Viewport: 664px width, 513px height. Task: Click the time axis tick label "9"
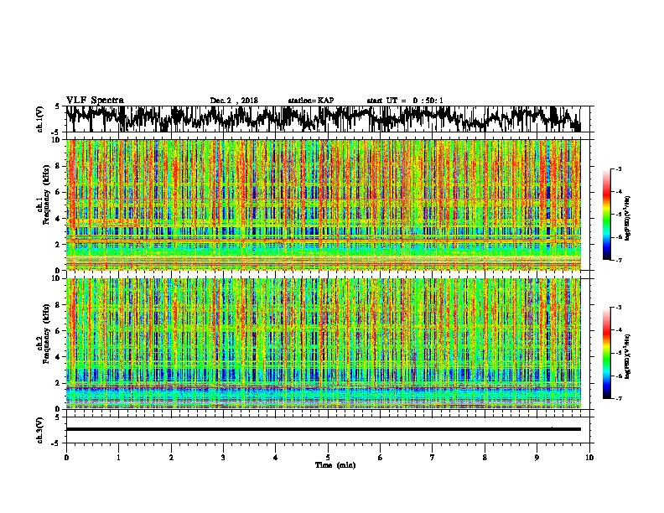537,458
